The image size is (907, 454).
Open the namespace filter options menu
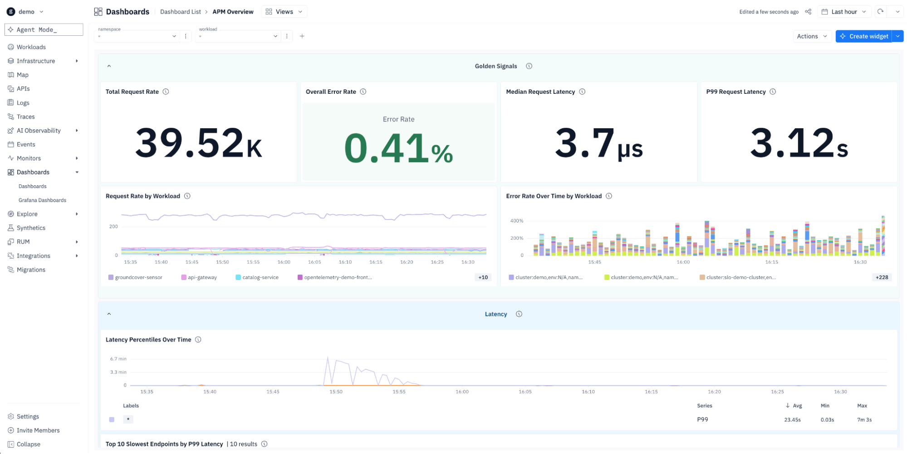point(186,36)
